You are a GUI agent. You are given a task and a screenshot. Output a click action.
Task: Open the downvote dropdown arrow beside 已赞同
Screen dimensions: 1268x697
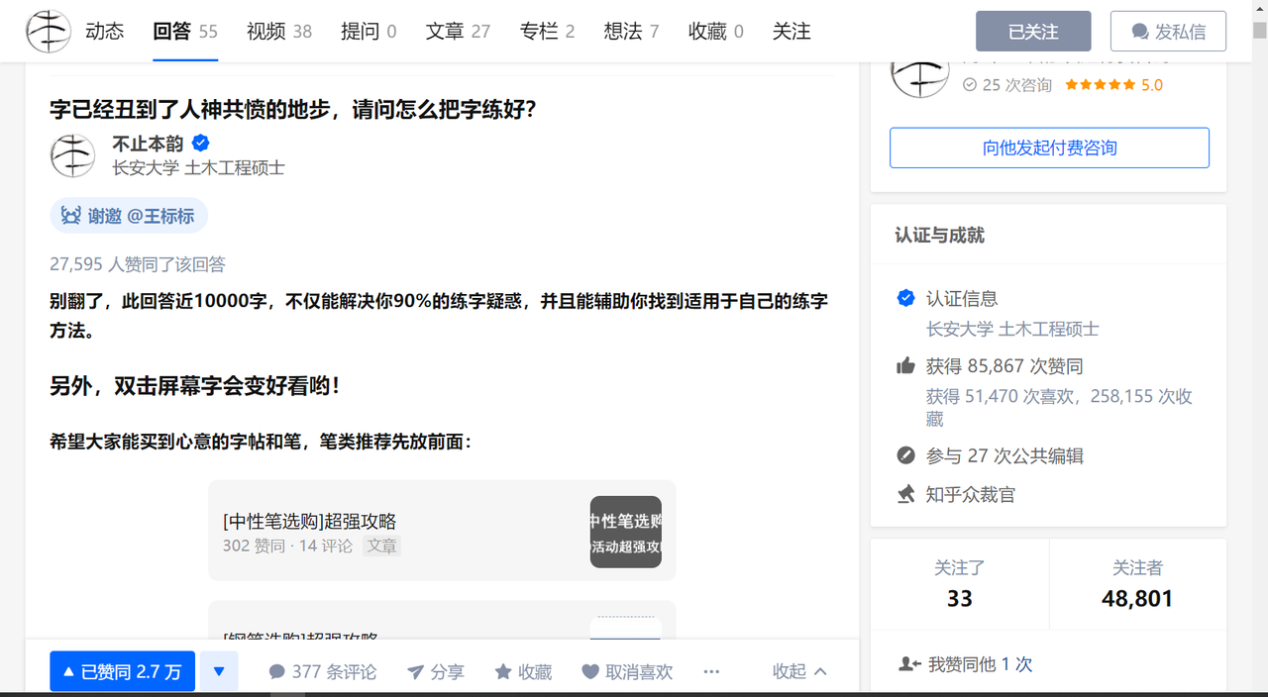pyautogui.click(x=219, y=671)
